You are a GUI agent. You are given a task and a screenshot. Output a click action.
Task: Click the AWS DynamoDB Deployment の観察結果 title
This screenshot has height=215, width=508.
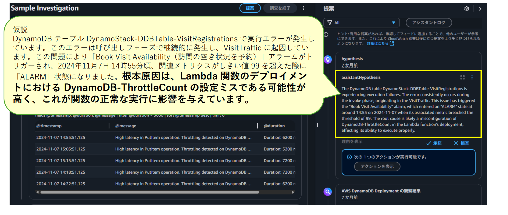pos(381,191)
